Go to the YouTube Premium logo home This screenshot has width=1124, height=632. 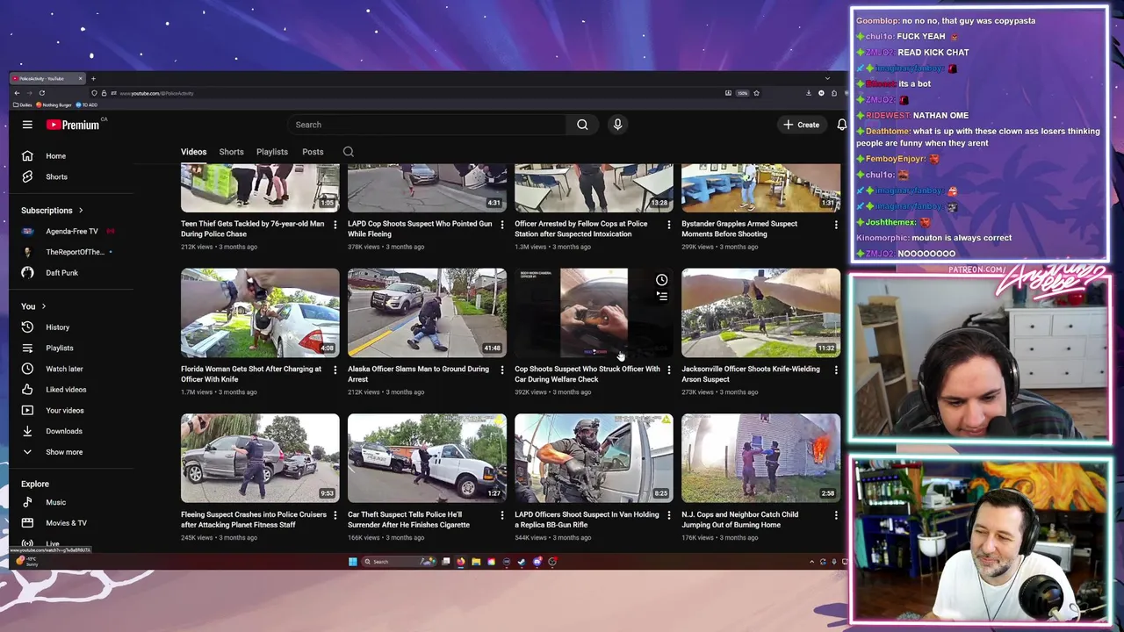tap(74, 125)
